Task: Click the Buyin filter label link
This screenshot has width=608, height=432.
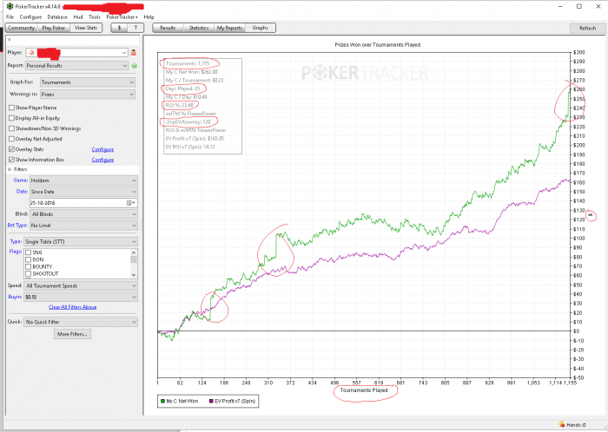Action: point(15,297)
